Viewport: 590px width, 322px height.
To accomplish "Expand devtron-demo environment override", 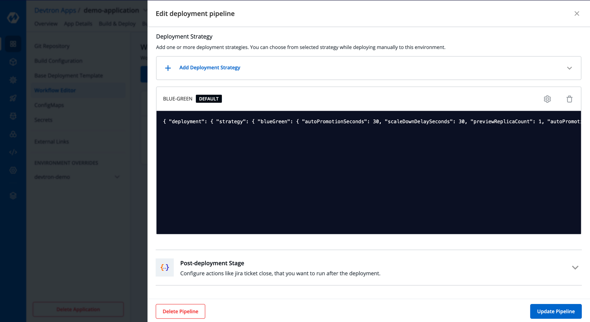I will (117, 177).
